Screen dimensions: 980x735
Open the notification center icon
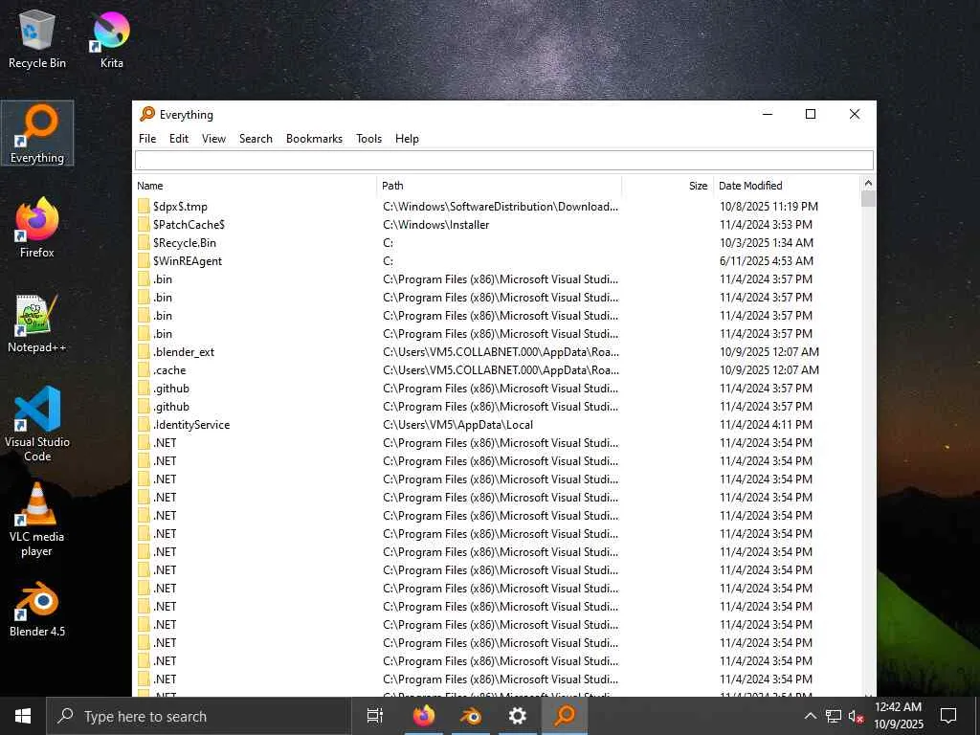tap(948, 716)
